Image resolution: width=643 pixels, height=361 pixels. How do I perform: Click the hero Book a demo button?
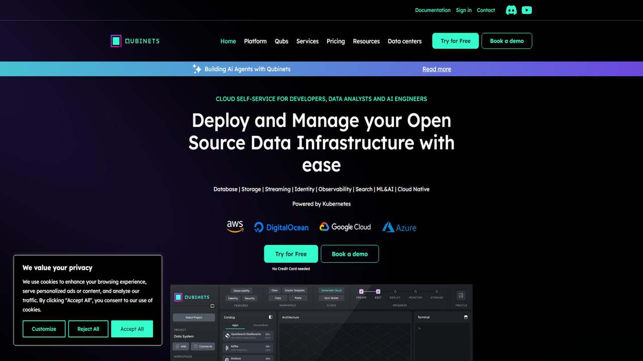coord(350,254)
